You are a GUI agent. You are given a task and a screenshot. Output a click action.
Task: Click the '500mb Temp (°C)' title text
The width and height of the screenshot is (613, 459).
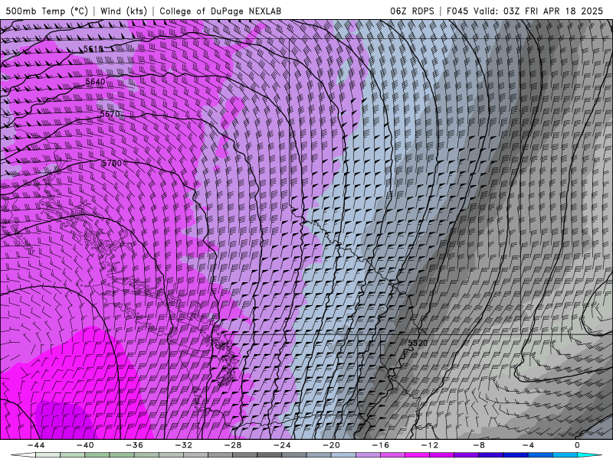click(x=46, y=11)
